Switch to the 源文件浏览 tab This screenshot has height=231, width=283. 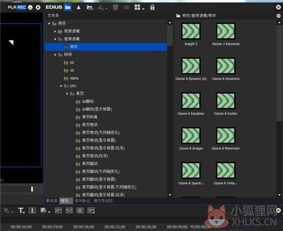pos(103,201)
